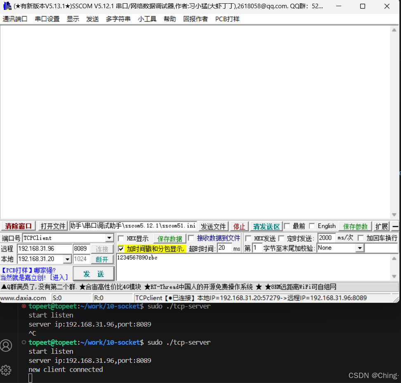401x383 pixels.
Task: Click local port 1024 field
Action: click(x=81, y=259)
